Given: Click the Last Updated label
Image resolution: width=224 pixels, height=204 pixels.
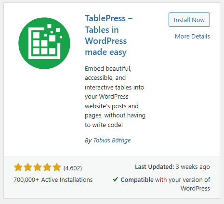Looking at the screenshot, I should [155, 167].
